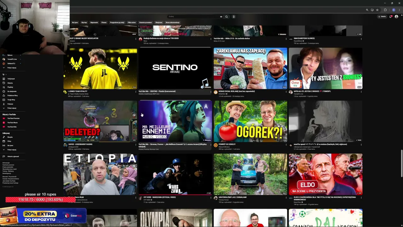Open options menu for I JOINED TEAM VITALITY video
This screenshot has height=227, width=403.
click(136, 92)
